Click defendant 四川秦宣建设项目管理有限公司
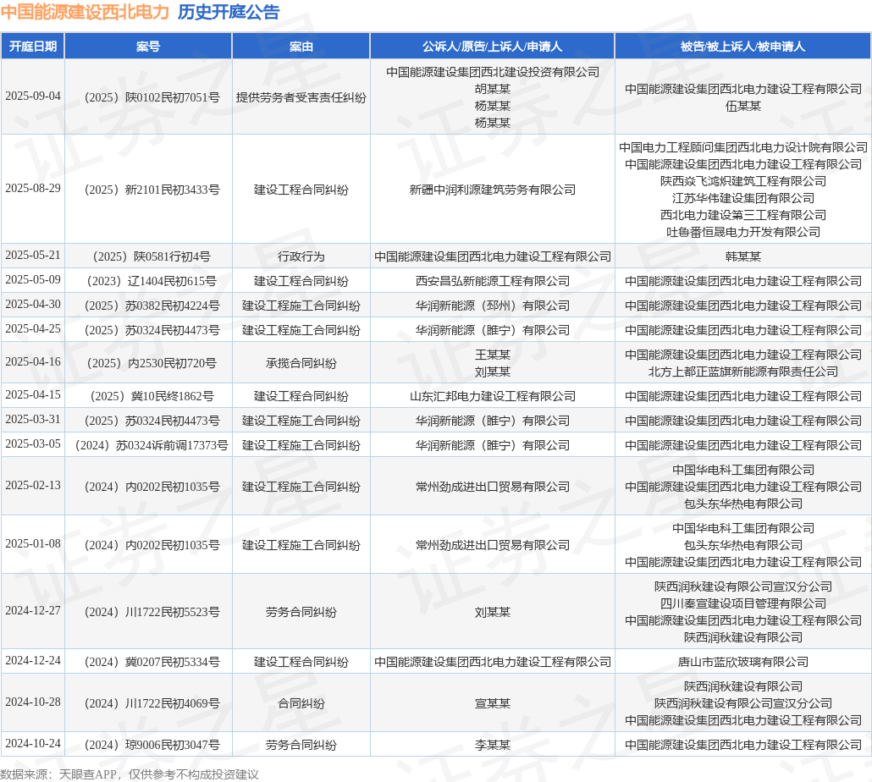 click(743, 603)
